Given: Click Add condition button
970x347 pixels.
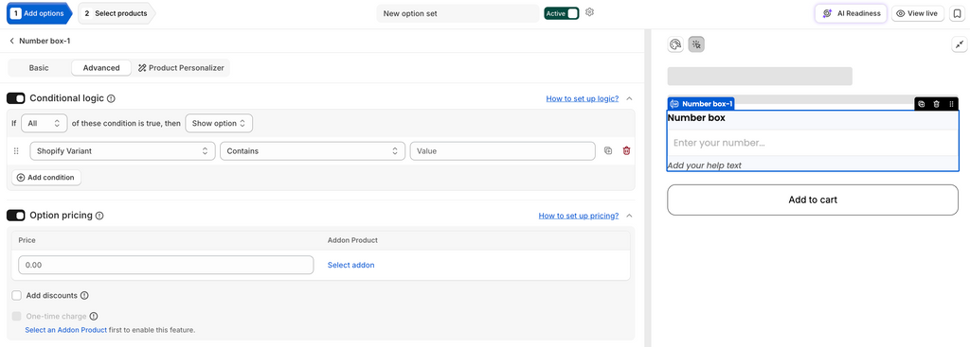Looking at the screenshot, I should click(46, 178).
